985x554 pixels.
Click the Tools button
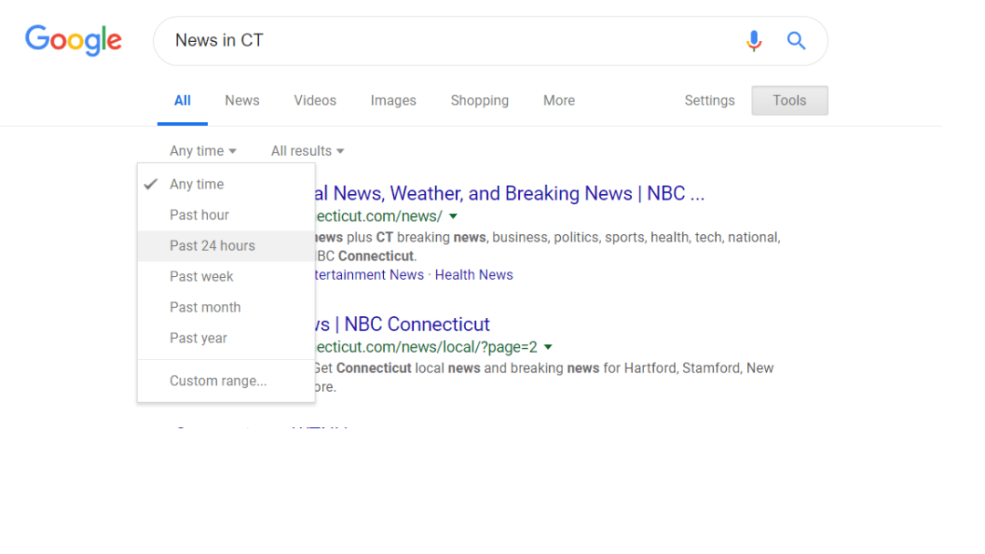pos(789,100)
